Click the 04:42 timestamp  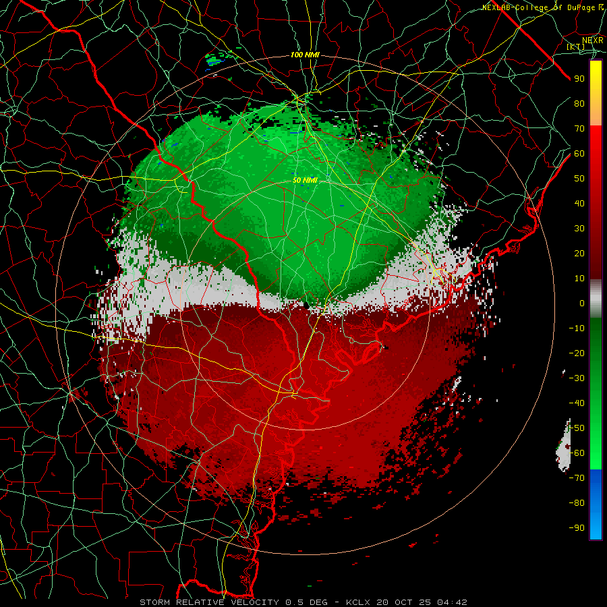tap(453, 602)
